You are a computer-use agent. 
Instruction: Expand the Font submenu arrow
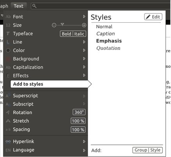point(84,16)
